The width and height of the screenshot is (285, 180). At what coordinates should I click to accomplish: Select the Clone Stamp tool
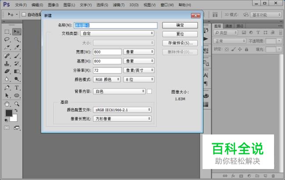(x=7, y=64)
